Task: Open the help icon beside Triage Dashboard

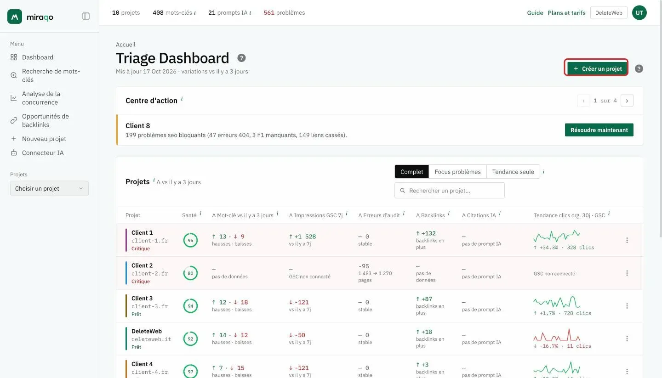Action: tap(241, 58)
